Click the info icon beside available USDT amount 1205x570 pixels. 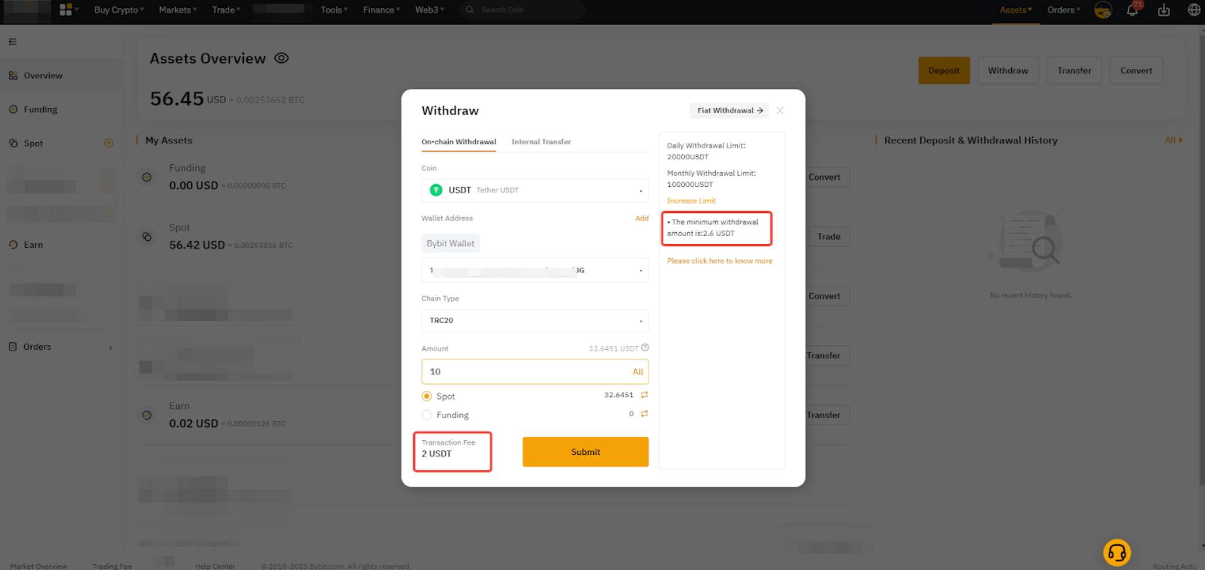tap(645, 348)
